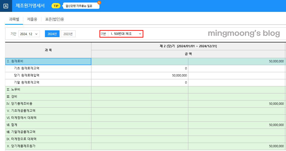Switch to the 표준(법인)용 tab
This screenshot has width=286, height=151.
[55, 19]
